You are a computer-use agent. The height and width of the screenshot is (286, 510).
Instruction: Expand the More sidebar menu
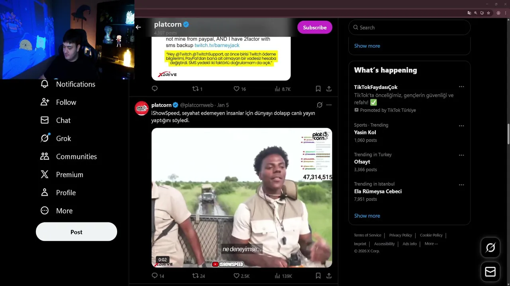point(56,211)
